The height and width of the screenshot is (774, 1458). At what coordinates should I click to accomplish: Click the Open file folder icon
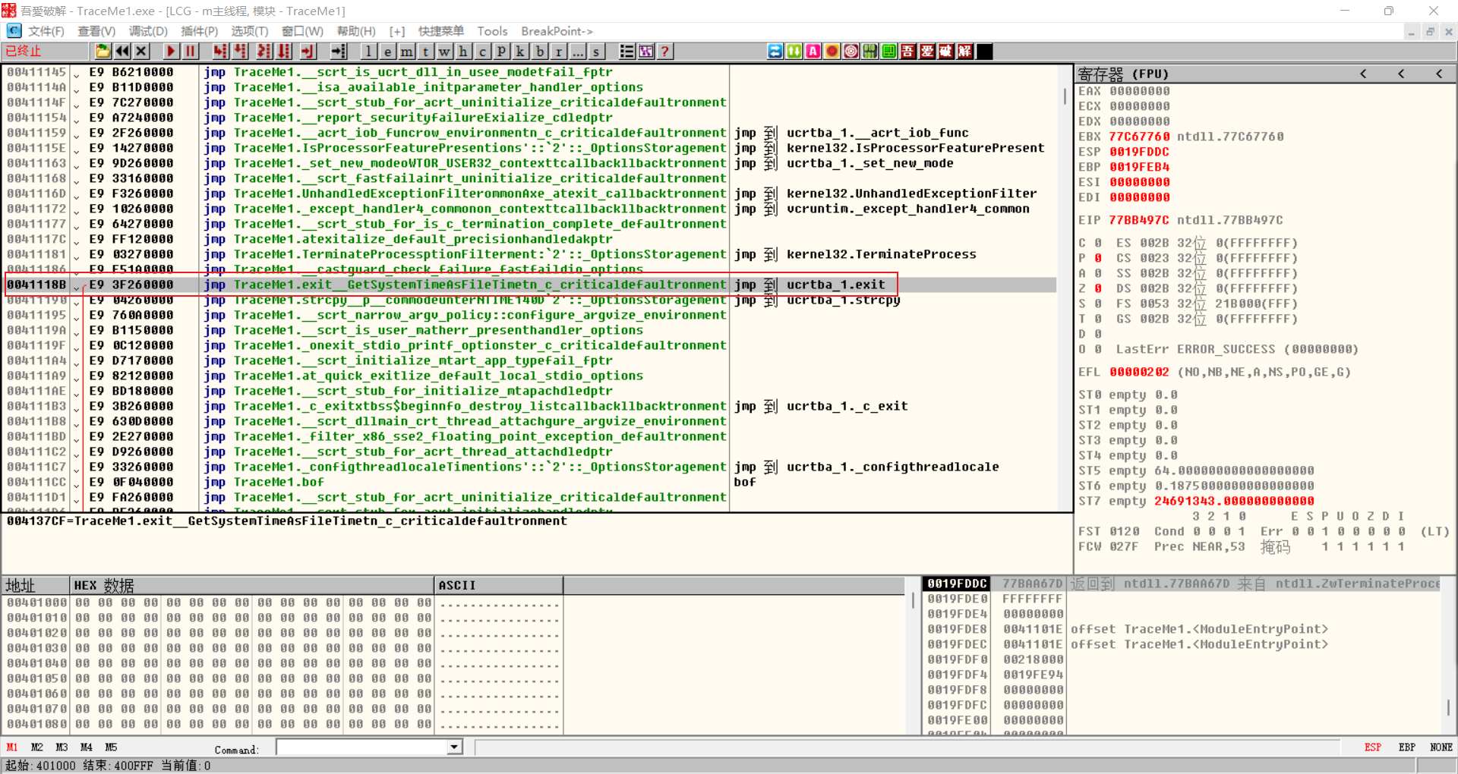(103, 52)
